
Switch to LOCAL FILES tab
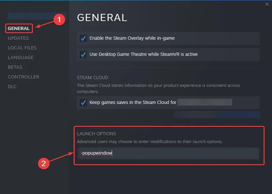[x=22, y=48]
